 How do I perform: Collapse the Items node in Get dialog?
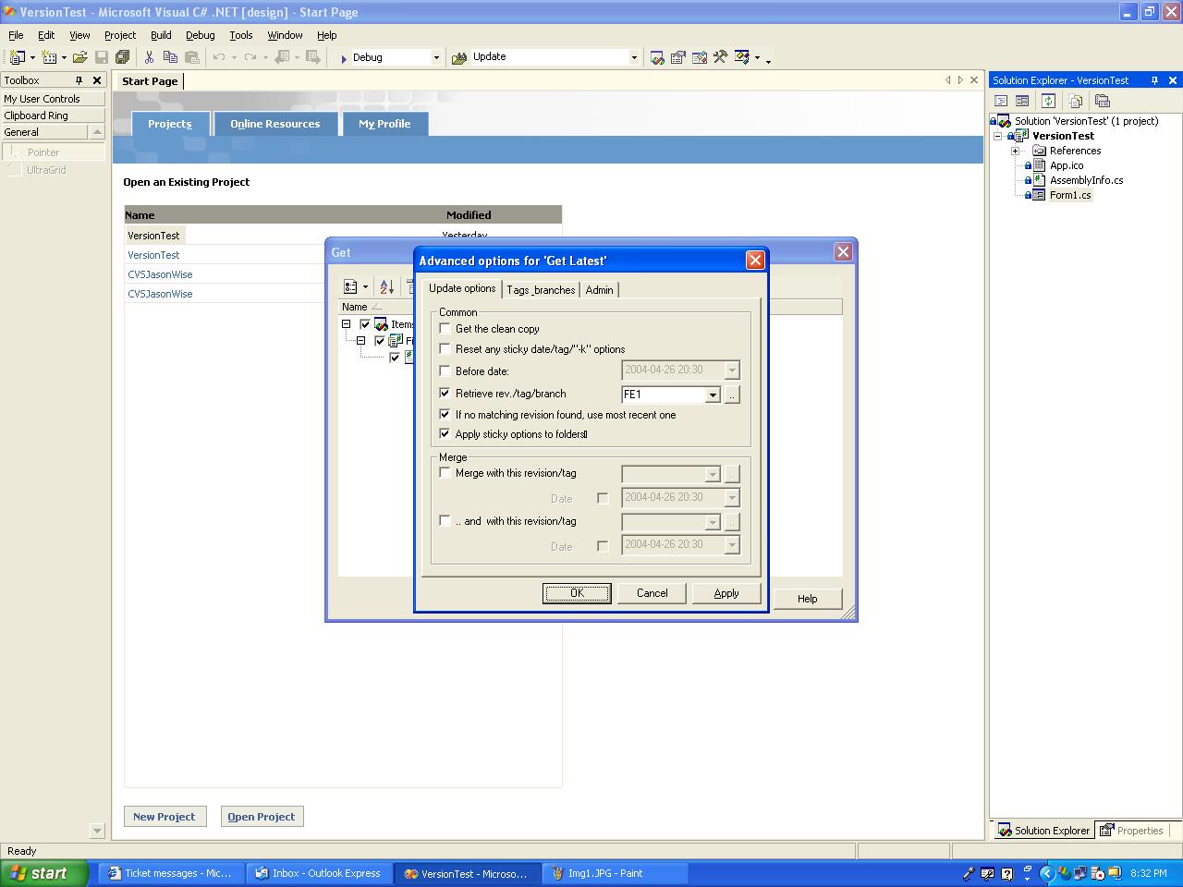pos(347,324)
